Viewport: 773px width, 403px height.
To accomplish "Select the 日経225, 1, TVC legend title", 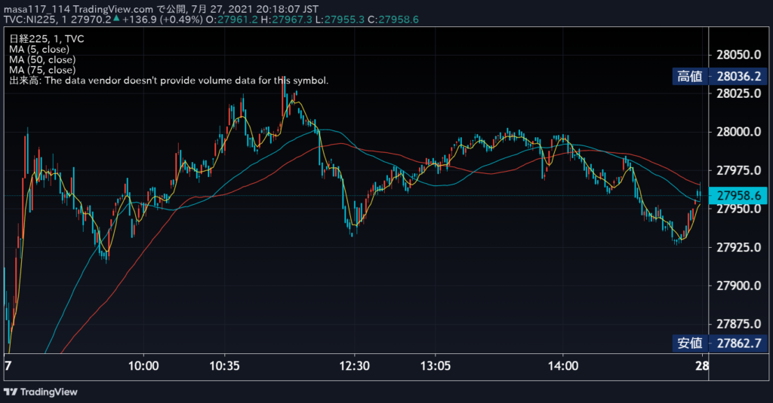I will point(46,39).
